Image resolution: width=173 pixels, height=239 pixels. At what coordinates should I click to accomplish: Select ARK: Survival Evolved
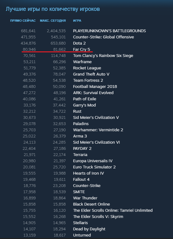click(x=93, y=93)
